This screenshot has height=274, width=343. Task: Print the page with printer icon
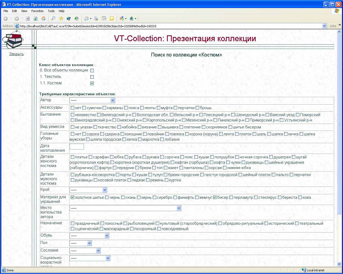click(x=96, y=18)
